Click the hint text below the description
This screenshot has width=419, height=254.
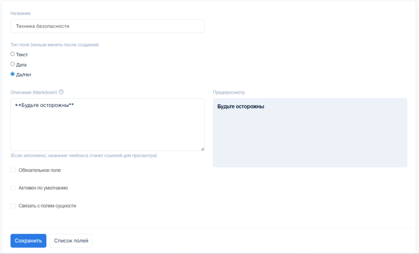click(x=83, y=156)
